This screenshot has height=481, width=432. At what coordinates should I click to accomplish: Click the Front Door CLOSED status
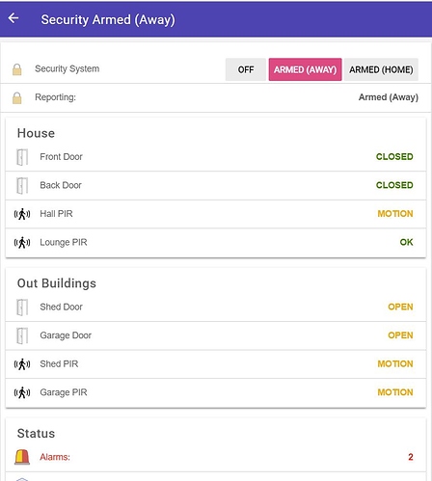394,157
